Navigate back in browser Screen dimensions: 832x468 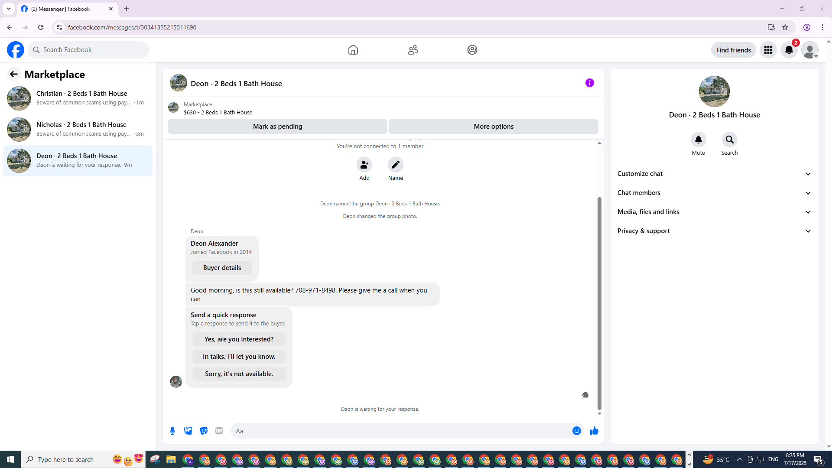(10, 27)
